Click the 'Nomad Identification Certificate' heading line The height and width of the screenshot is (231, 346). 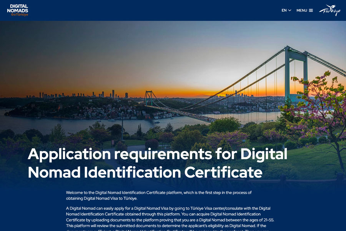(x=145, y=172)
